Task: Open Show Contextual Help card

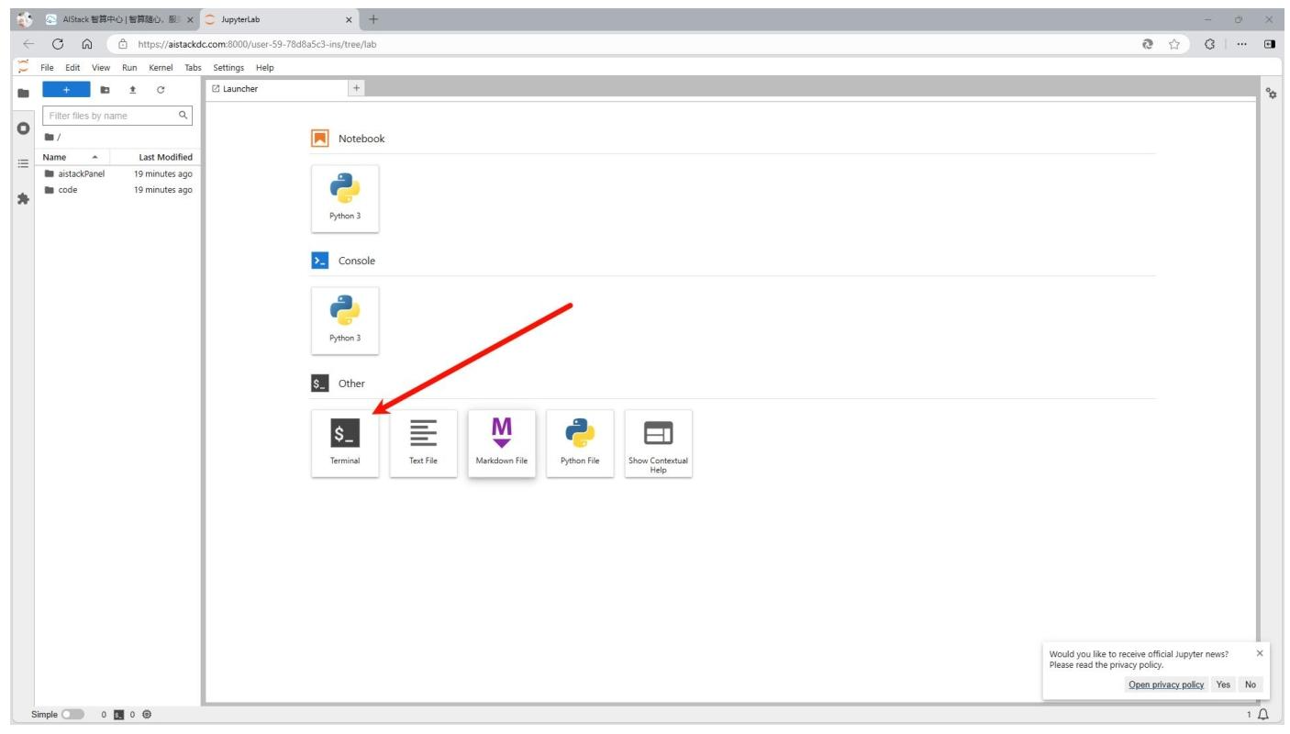Action: [658, 442]
